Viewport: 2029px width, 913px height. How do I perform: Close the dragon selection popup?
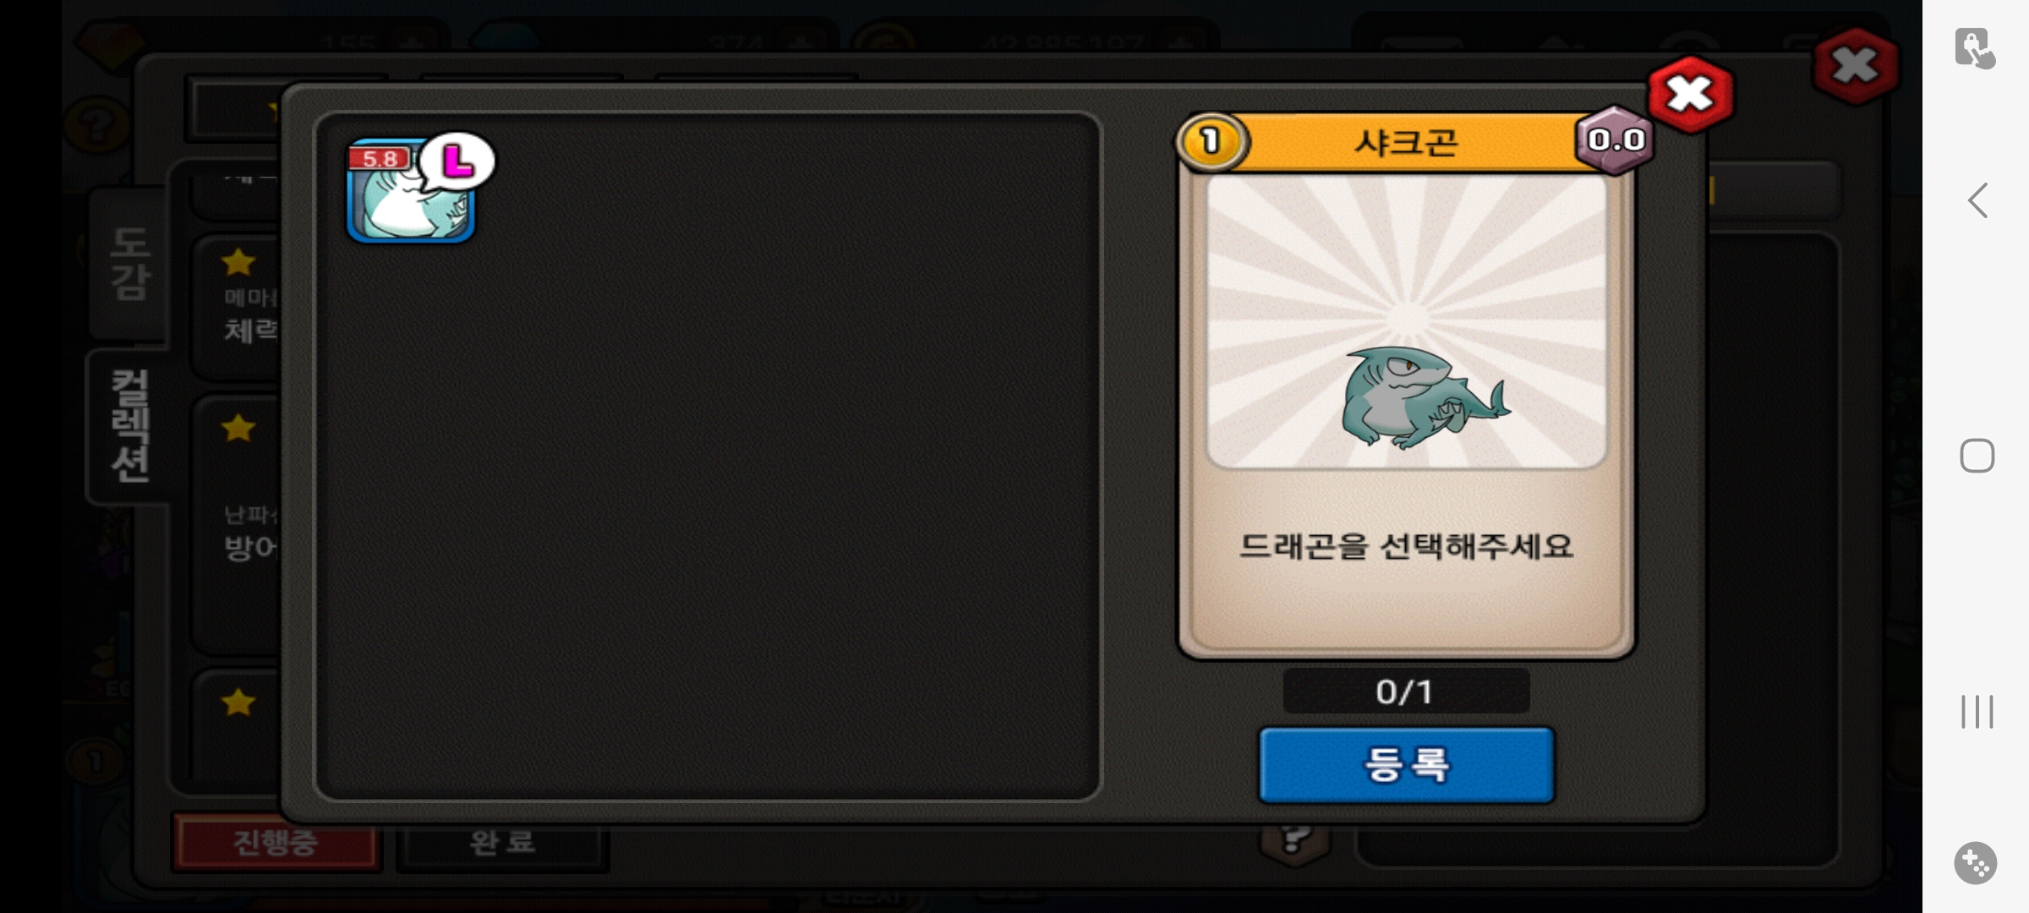coord(1690,94)
